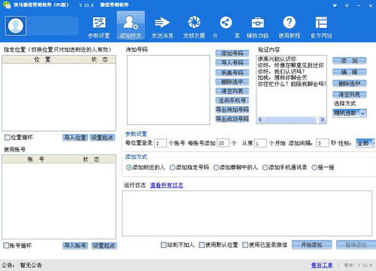Focus 每账号添加 count field

(223, 143)
